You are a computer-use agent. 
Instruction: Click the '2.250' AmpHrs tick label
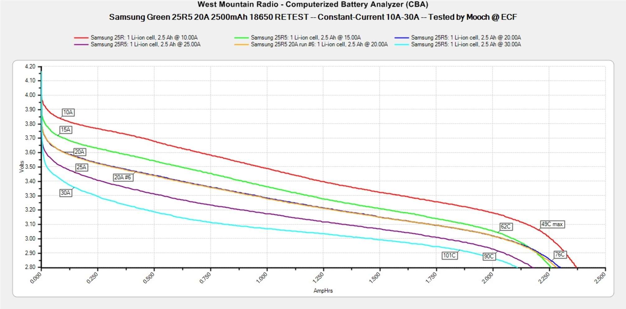(544, 278)
